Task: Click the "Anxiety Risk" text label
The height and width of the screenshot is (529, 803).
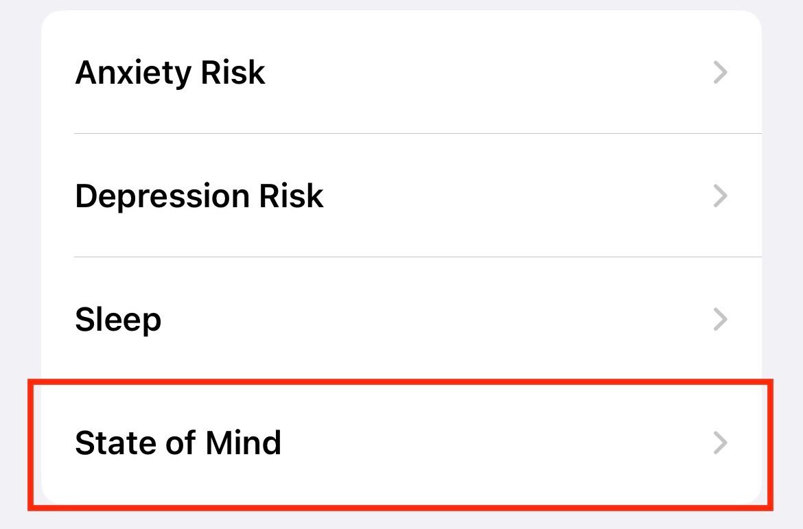Action: click(170, 72)
